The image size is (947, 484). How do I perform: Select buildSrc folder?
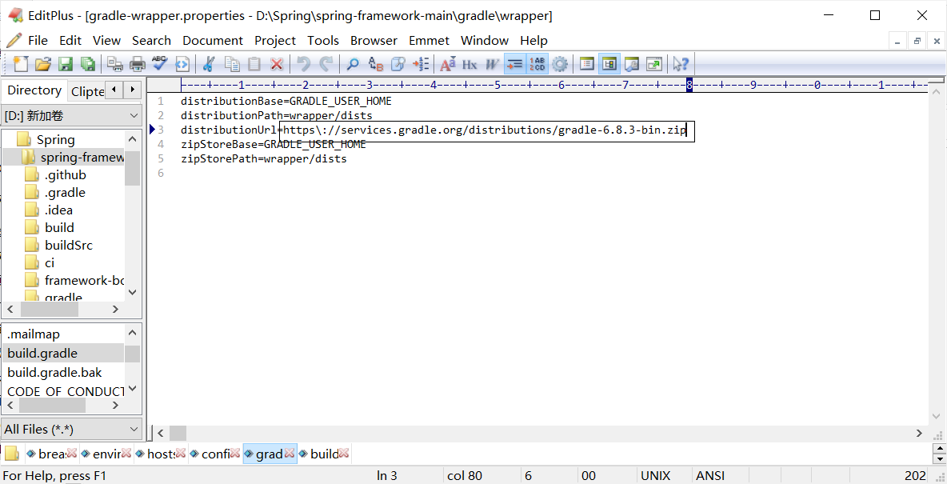click(68, 246)
